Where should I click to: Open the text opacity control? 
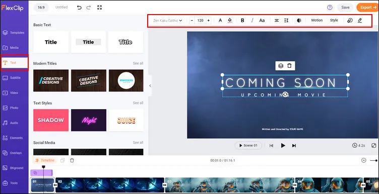pyautogui.click(x=299, y=21)
